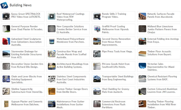
Task: Follow the Roof Waterproof Coatings Video link
Action: pyautogui.click(x=71, y=17)
